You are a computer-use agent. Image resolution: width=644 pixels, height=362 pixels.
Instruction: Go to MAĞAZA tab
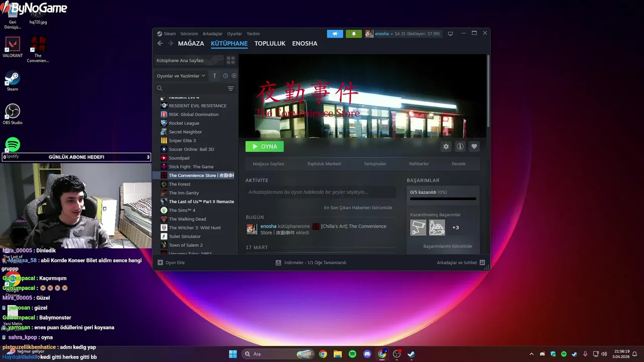[x=191, y=43]
